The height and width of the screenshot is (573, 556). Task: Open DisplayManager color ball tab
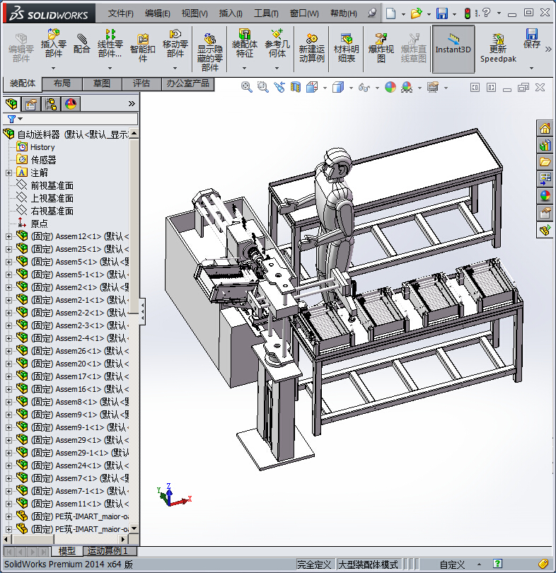pyautogui.click(x=71, y=104)
